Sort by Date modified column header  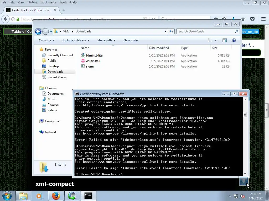[159, 48]
